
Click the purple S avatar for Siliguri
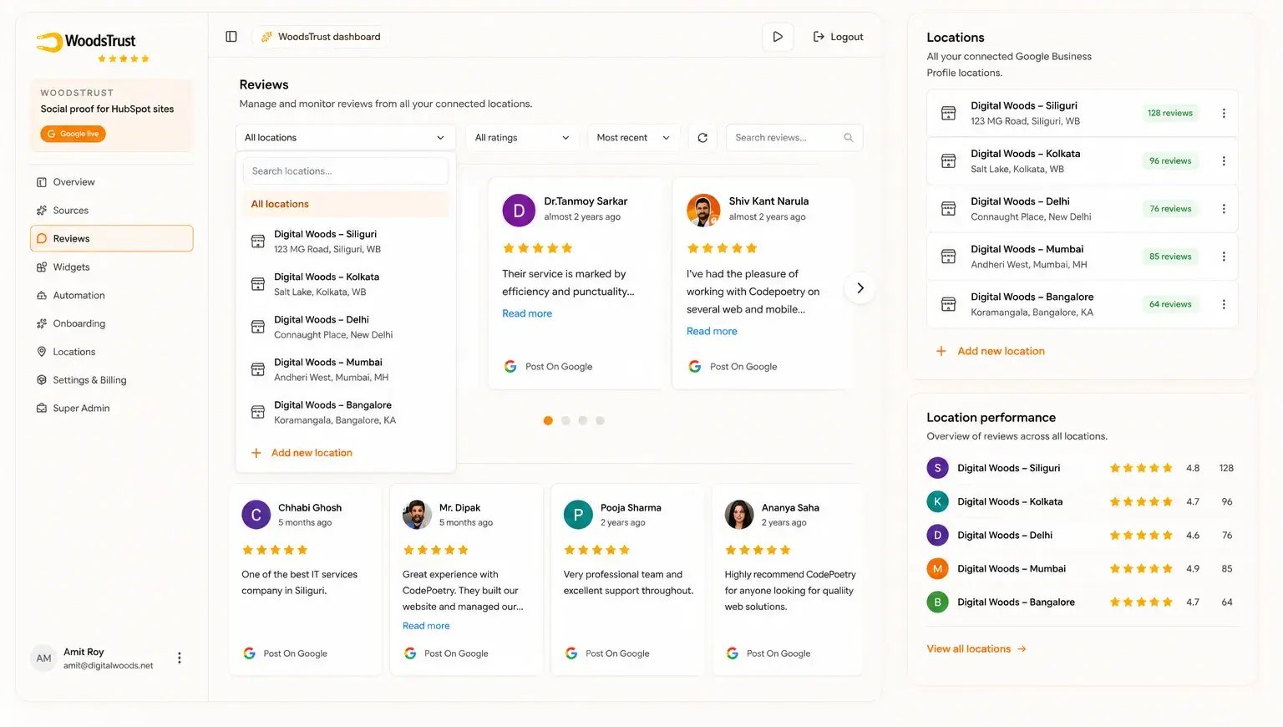tap(937, 468)
